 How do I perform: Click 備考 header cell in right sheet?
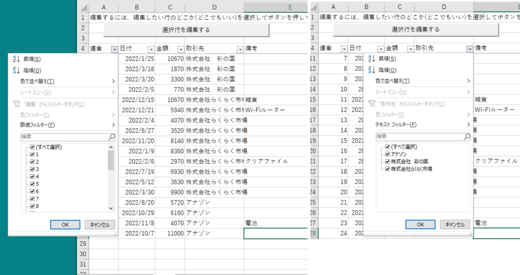pyautogui.click(x=497, y=48)
